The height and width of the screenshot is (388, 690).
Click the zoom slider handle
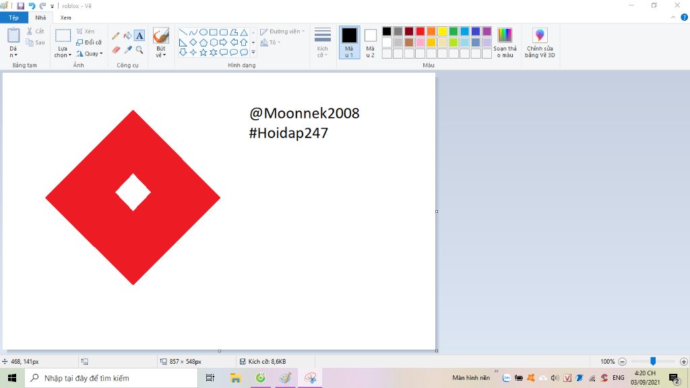(653, 361)
